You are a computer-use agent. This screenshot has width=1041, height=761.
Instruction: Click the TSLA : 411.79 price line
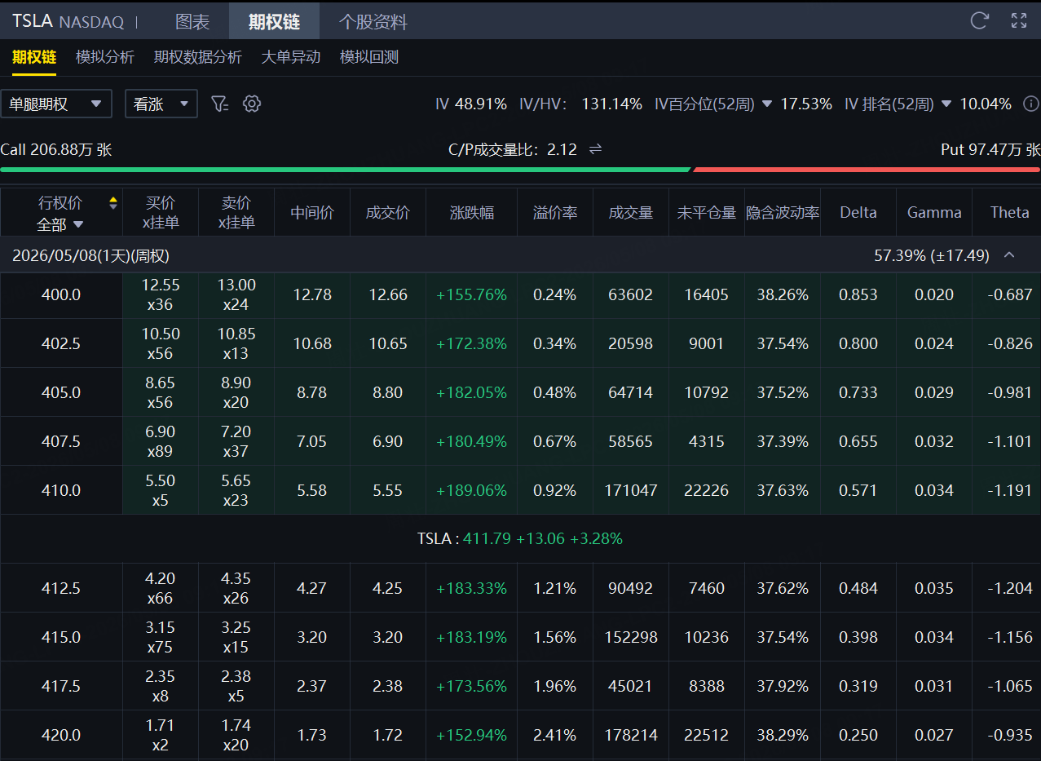click(520, 538)
